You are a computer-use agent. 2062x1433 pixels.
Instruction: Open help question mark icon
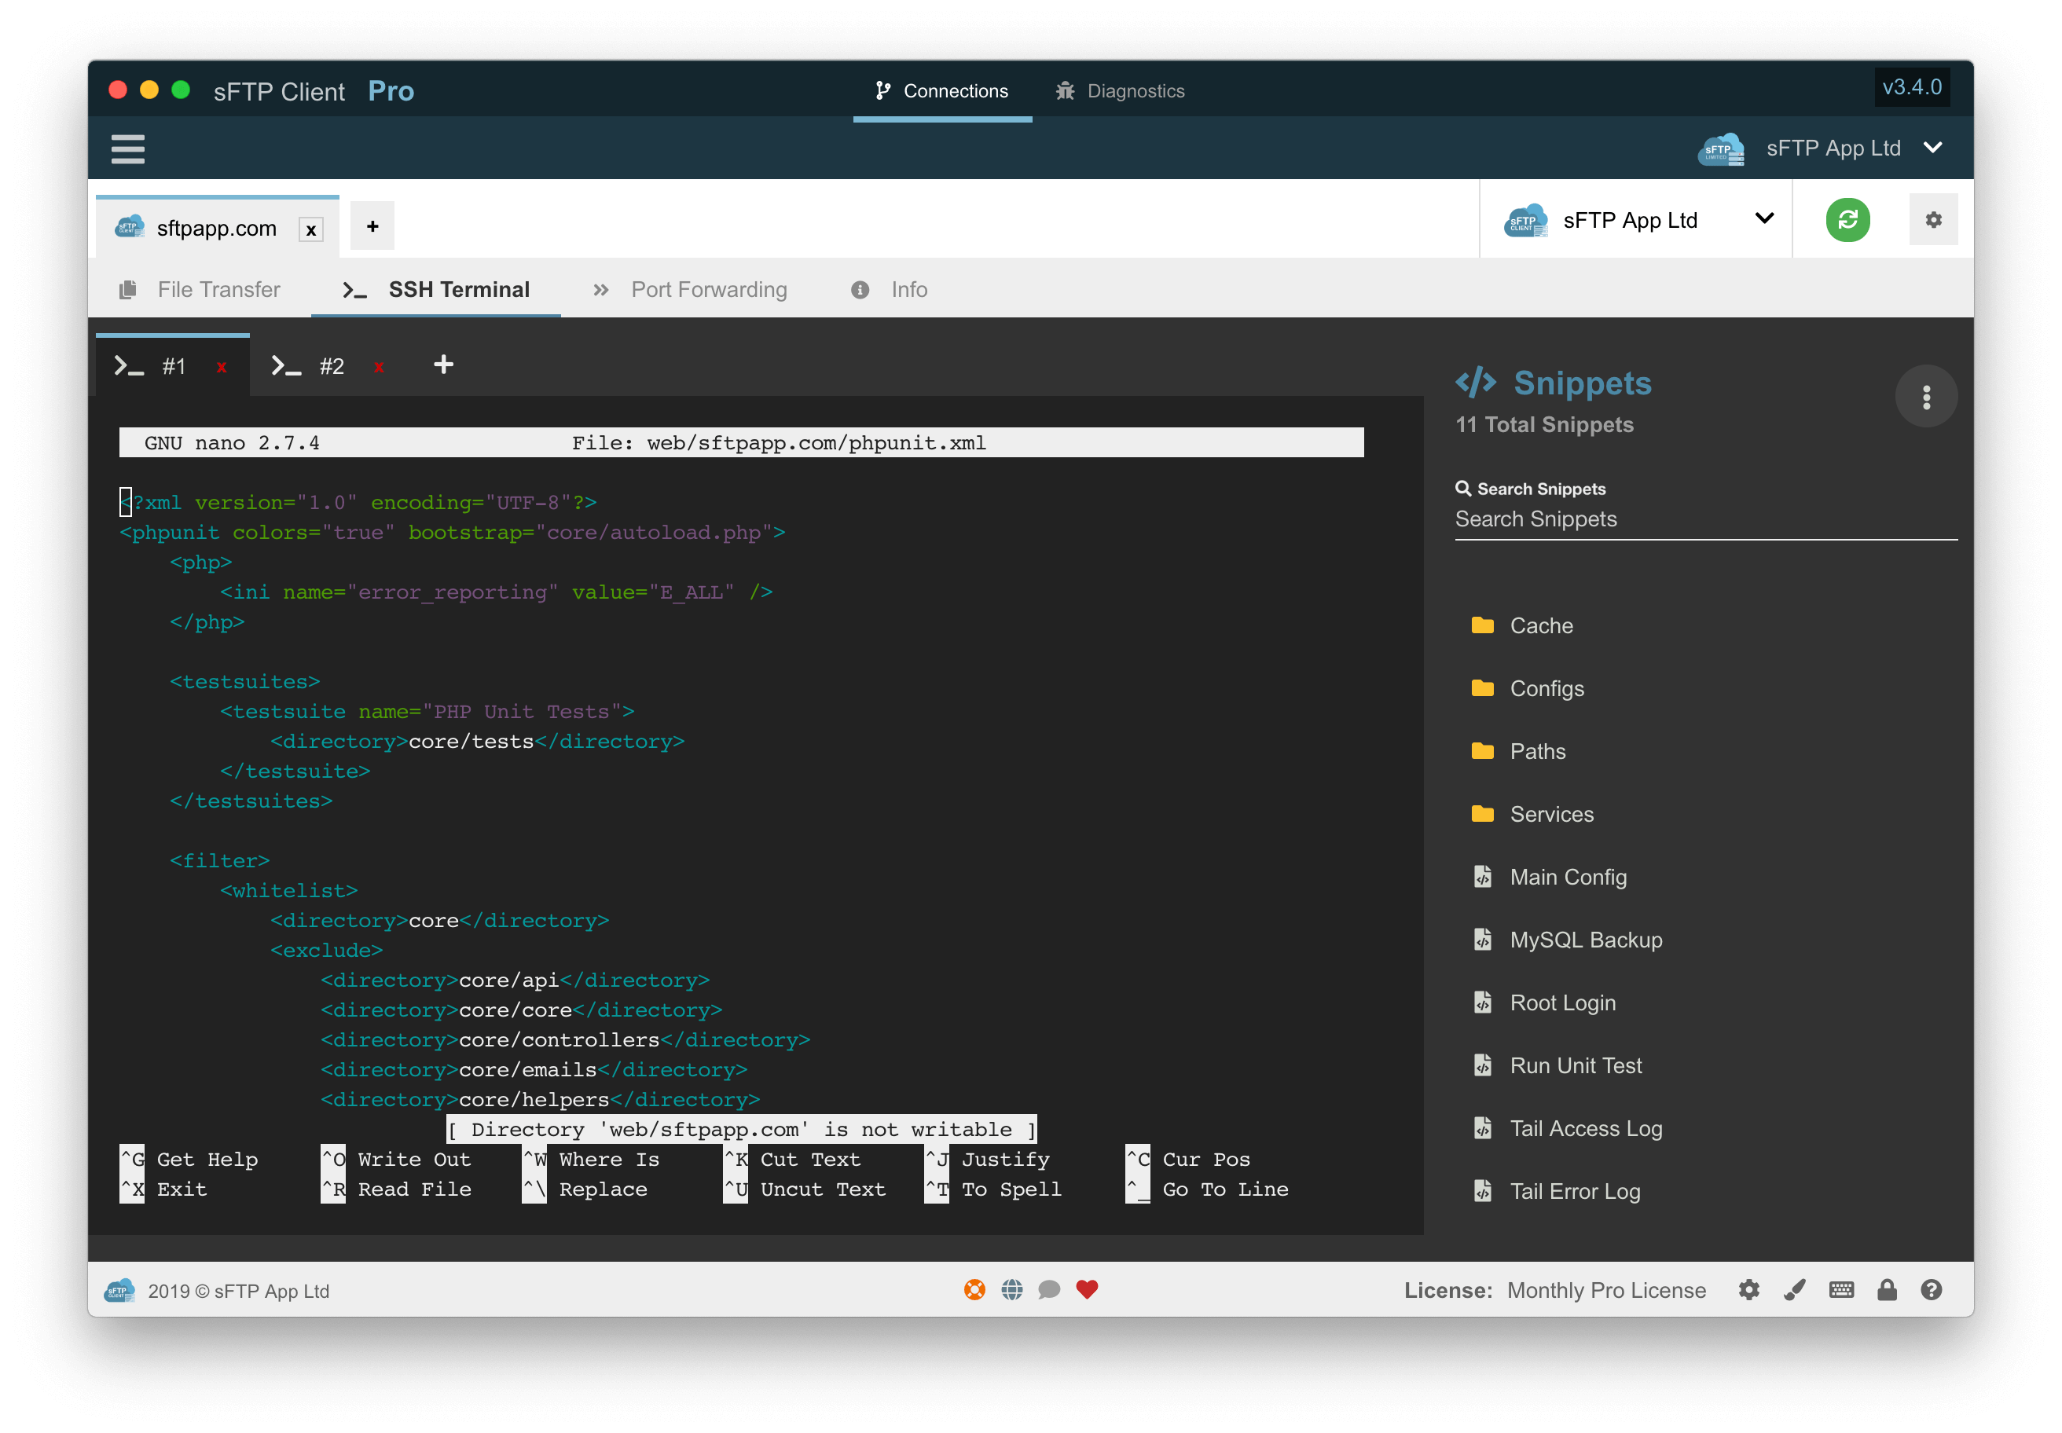(1931, 1289)
